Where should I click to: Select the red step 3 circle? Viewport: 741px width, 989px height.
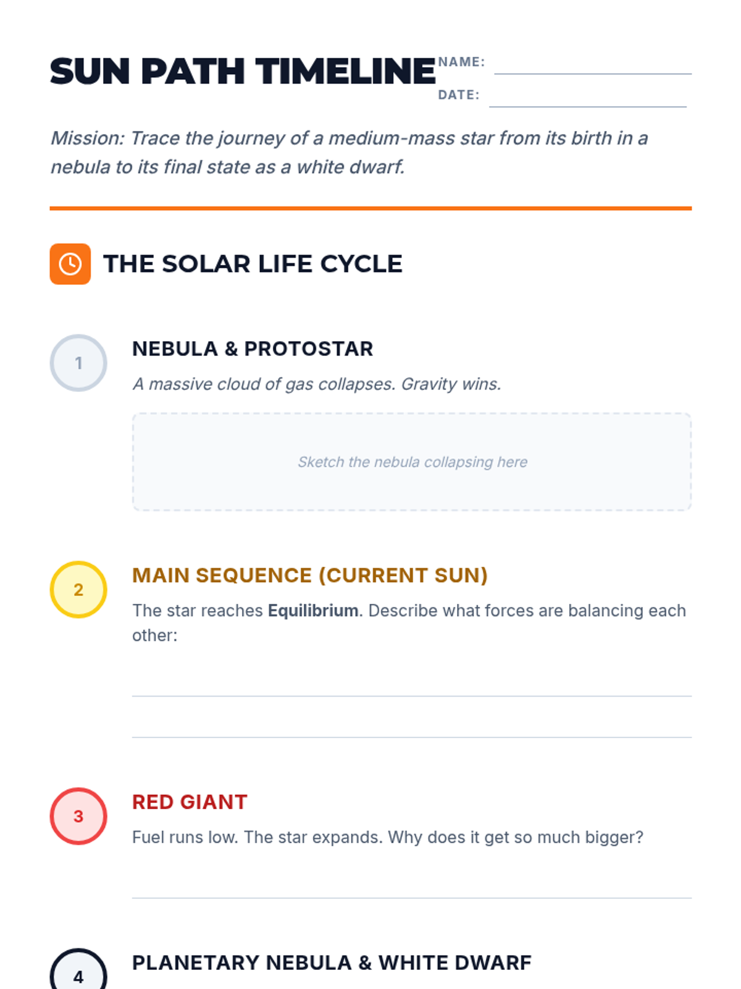click(x=78, y=816)
